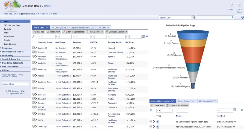
Task: Expand the Companies sidebar section
Action: 7,48
